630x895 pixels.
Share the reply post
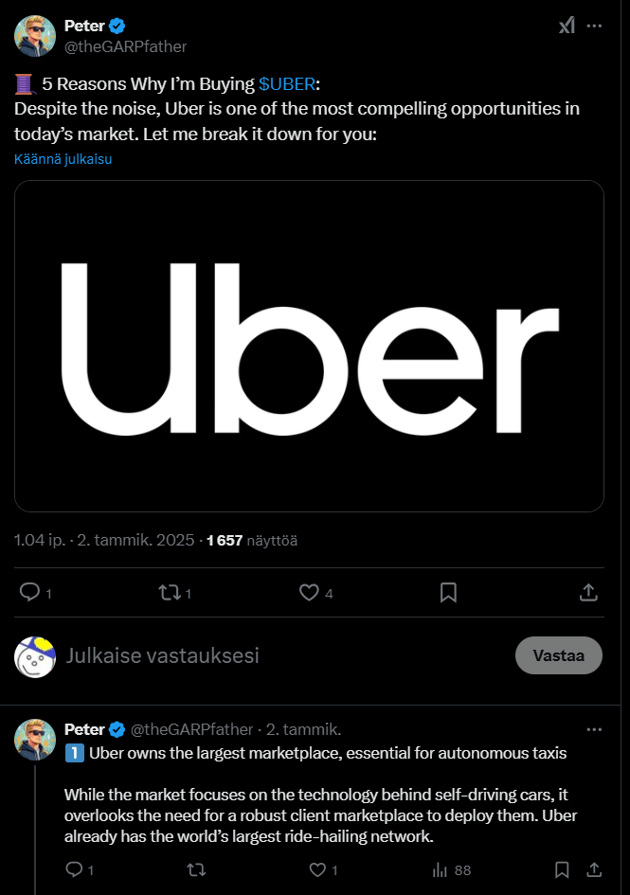coord(594,869)
